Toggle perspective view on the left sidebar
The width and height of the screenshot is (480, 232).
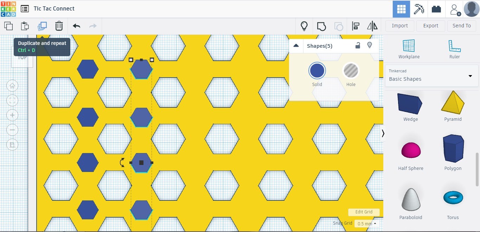12,145
